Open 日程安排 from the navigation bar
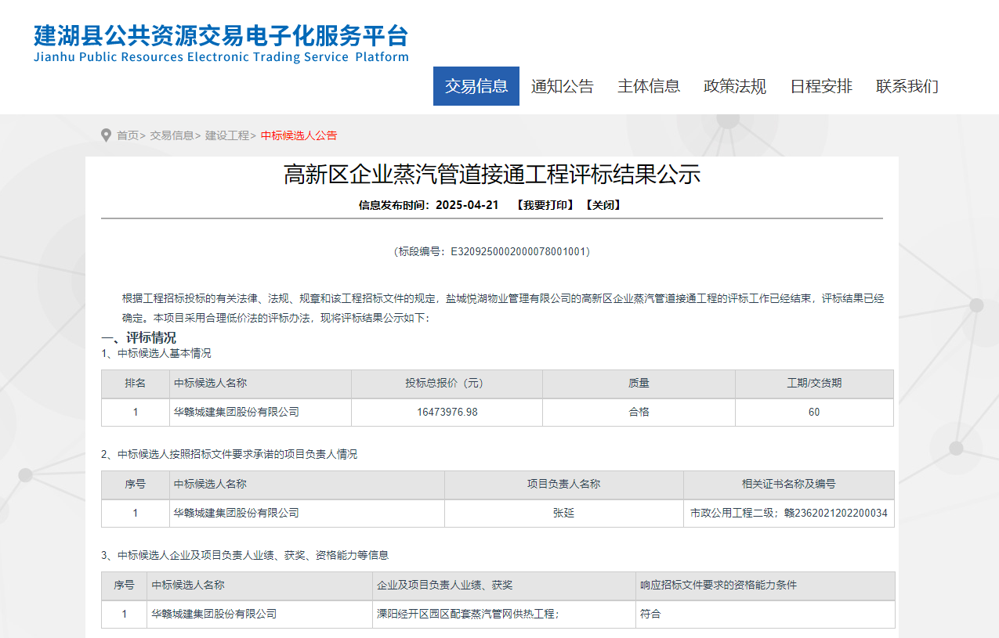 click(821, 86)
